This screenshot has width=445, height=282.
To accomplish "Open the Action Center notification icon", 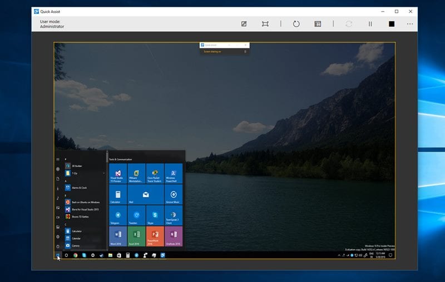I will (390, 255).
